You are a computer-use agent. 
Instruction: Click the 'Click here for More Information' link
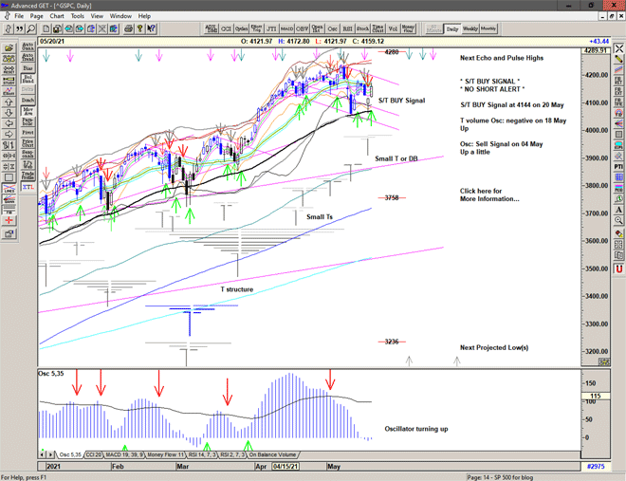pyautogui.click(x=489, y=194)
